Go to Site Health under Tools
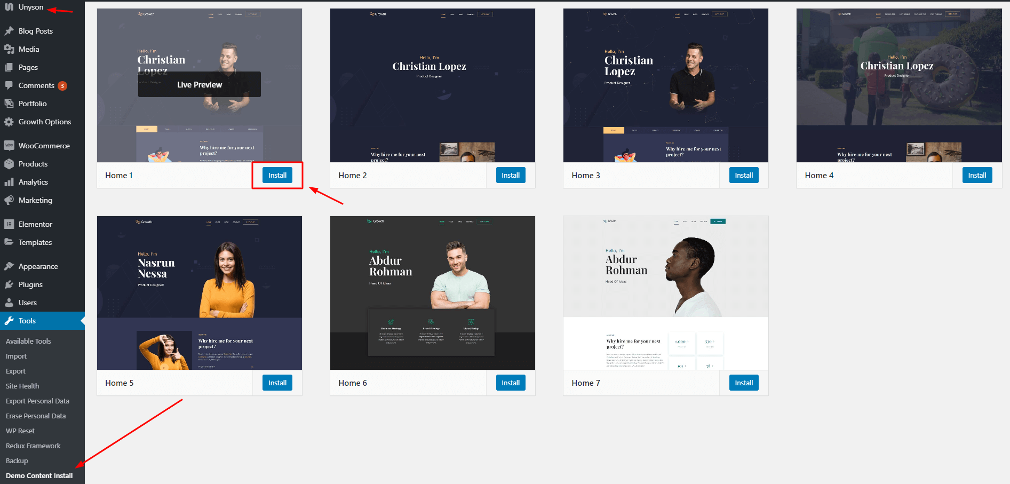The height and width of the screenshot is (484, 1010). (22, 386)
